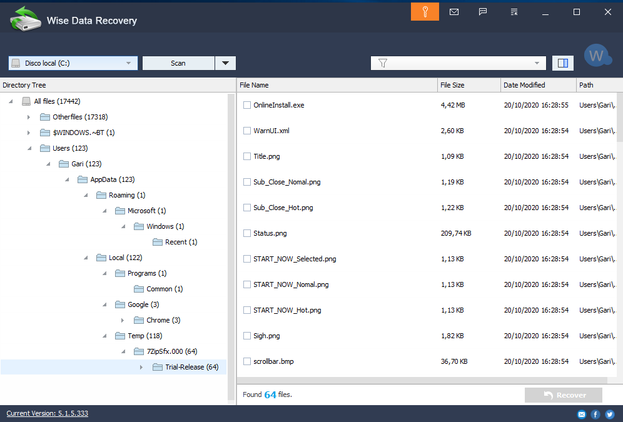The image size is (623, 422).
Task: Open the Disco local (C:) drive dropdown
Action: click(73, 63)
